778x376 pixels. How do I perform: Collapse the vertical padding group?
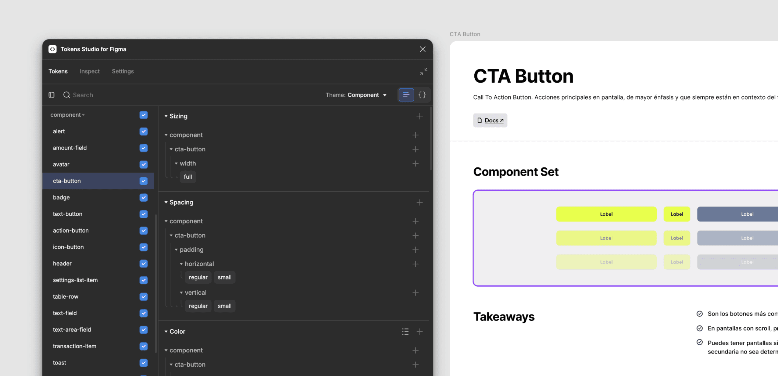tap(181, 292)
